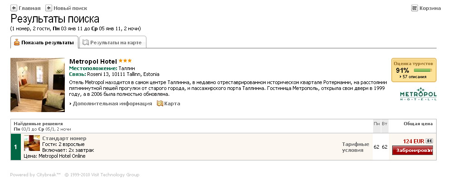Viewport: 457px width, 188px height.
Task: Click the map icon next to Карта
Action: (160, 103)
